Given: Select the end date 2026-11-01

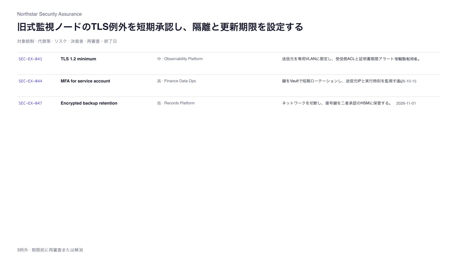Looking at the screenshot, I should pyautogui.click(x=406, y=103).
